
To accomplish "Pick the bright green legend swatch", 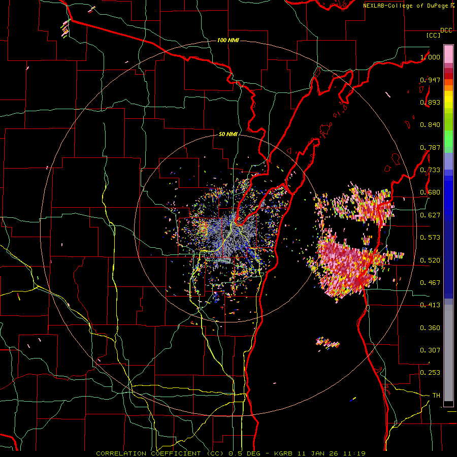I will pyautogui.click(x=448, y=139).
